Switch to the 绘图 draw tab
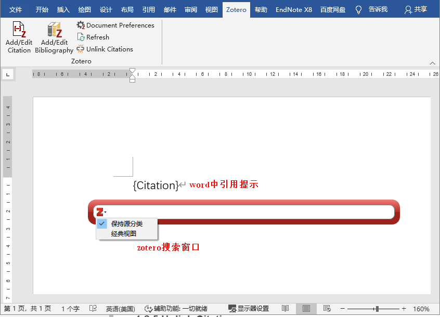Screen dimensions: 440x317 coord(85,10)
